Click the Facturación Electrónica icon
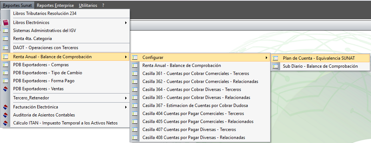The image size is (371, 143). click(x=5, y=107)
